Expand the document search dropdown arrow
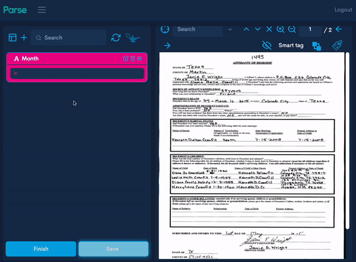Image resolution: width=356 pixels, height=262 pixels. tap(230, 30)
